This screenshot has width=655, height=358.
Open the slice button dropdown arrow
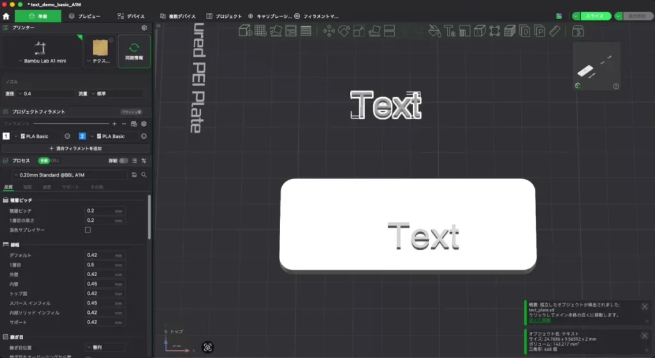tap(576, 16)
